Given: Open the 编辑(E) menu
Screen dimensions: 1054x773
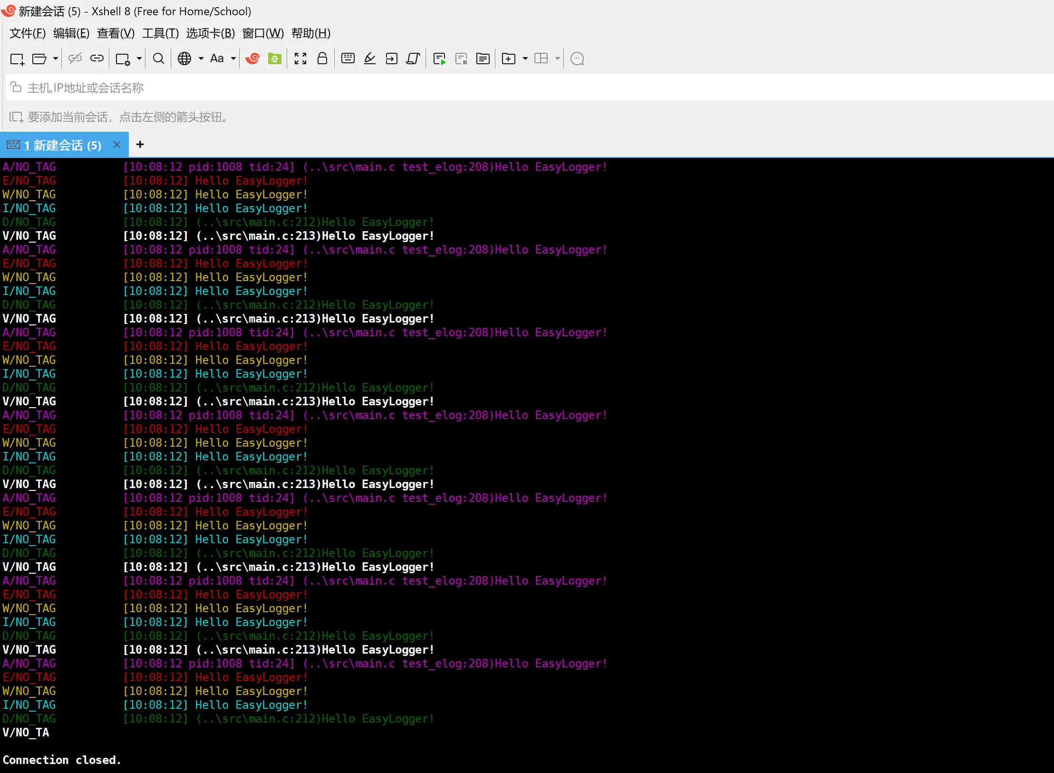Looking at the screenshot, I should (71, 33).
